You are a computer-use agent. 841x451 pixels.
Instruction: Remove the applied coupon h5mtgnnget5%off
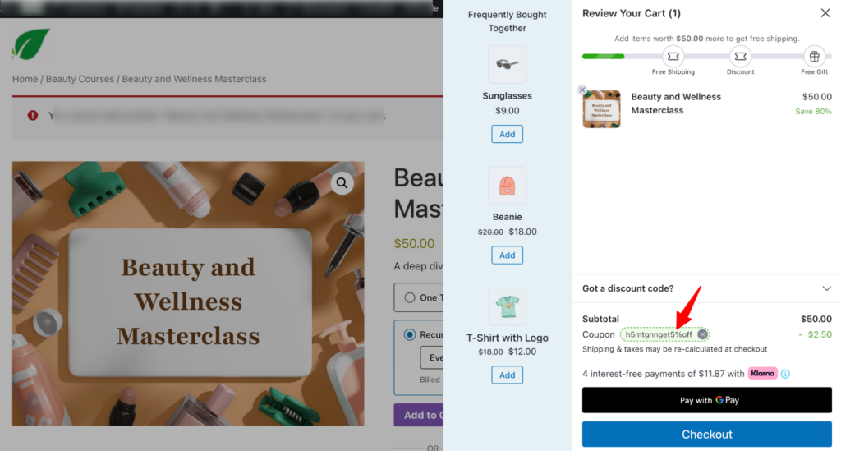click(702, 334)
